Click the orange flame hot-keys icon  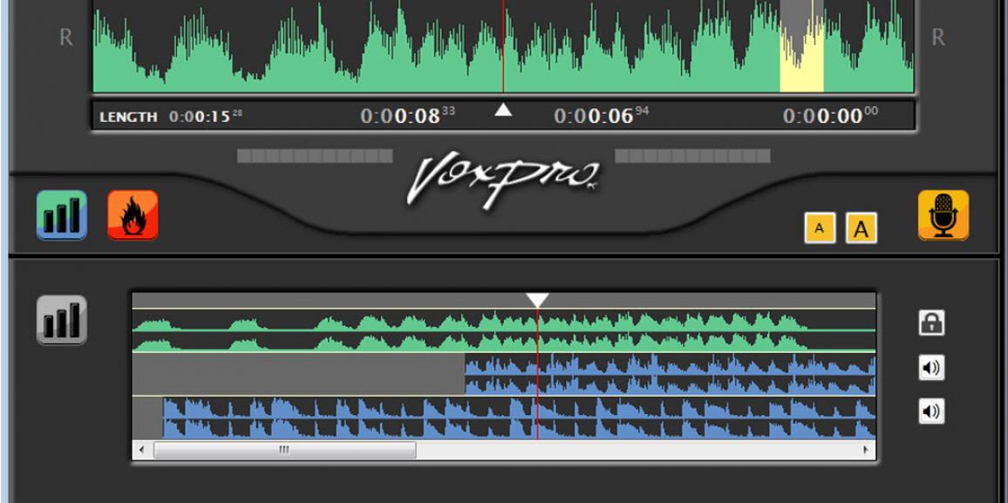(133, 214)
